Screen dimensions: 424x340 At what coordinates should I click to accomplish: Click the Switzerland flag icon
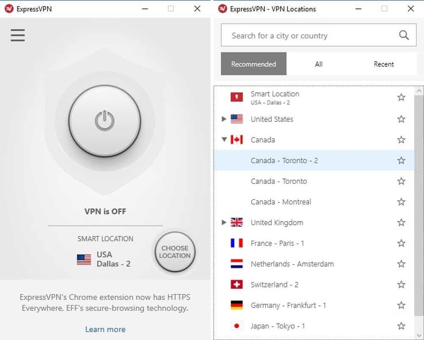[237, 285]
